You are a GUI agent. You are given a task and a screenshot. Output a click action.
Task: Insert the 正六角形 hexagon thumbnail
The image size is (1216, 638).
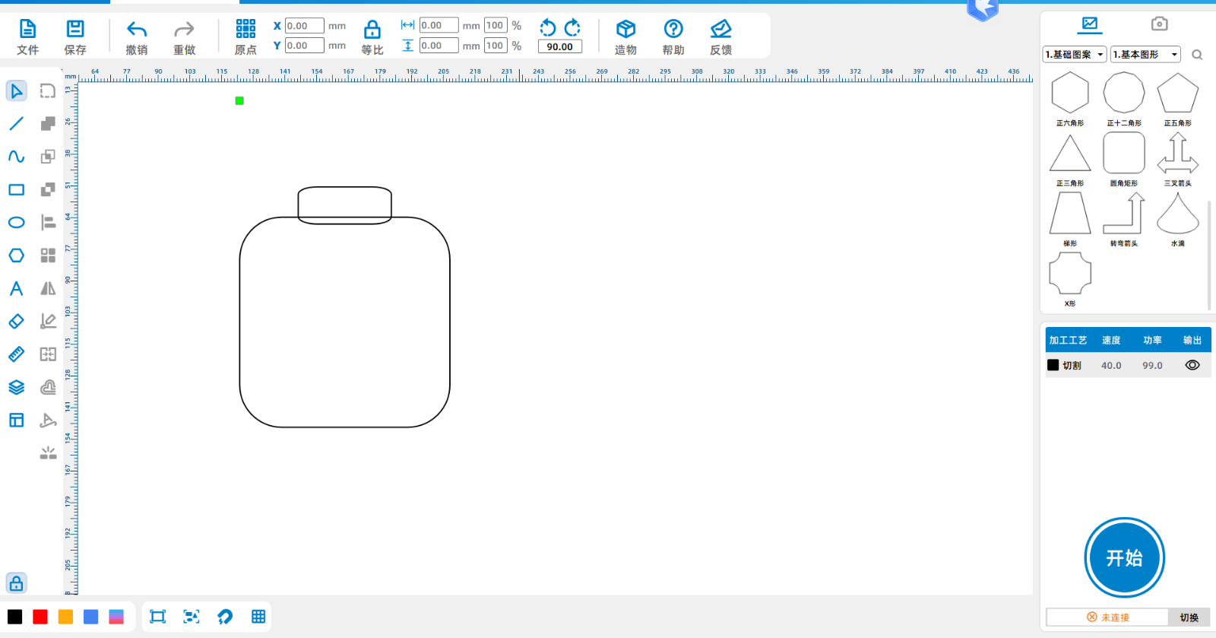coord(1069,94)
